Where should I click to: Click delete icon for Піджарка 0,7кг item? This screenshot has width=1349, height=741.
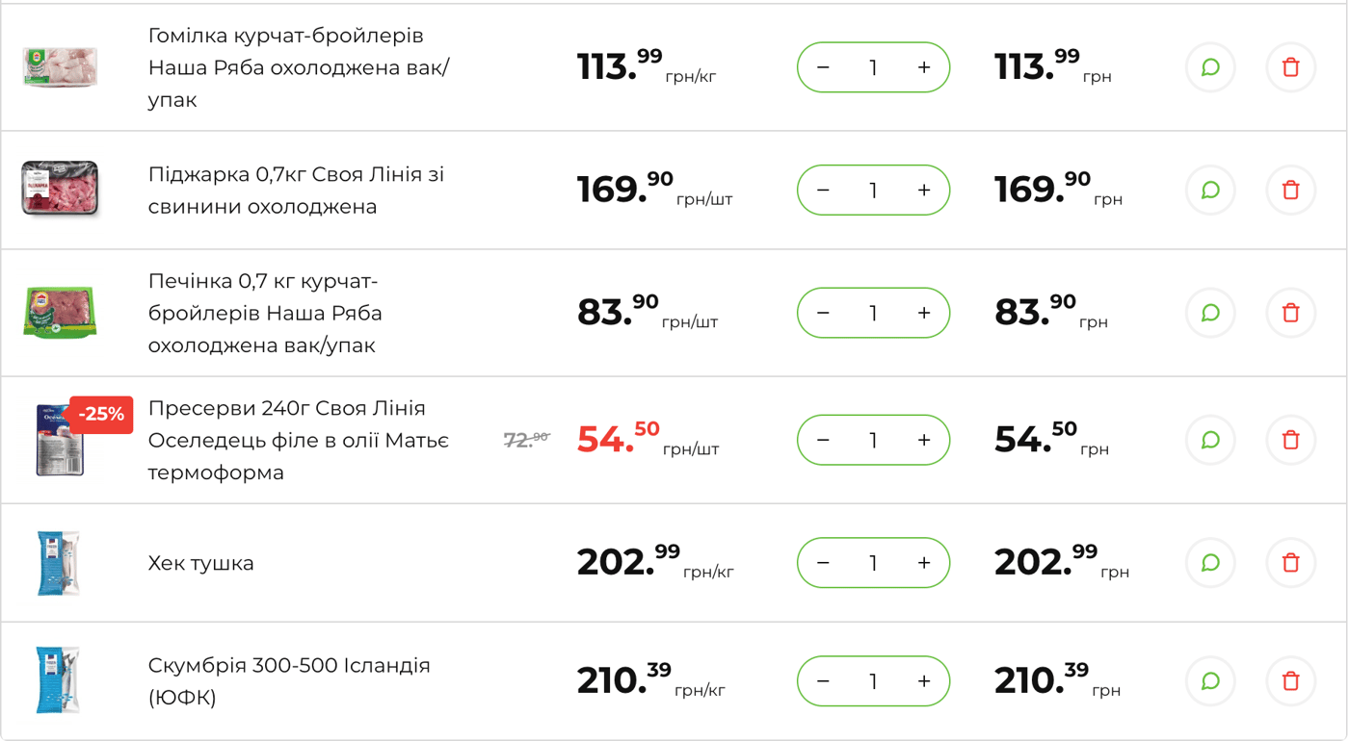(1290, 190)
